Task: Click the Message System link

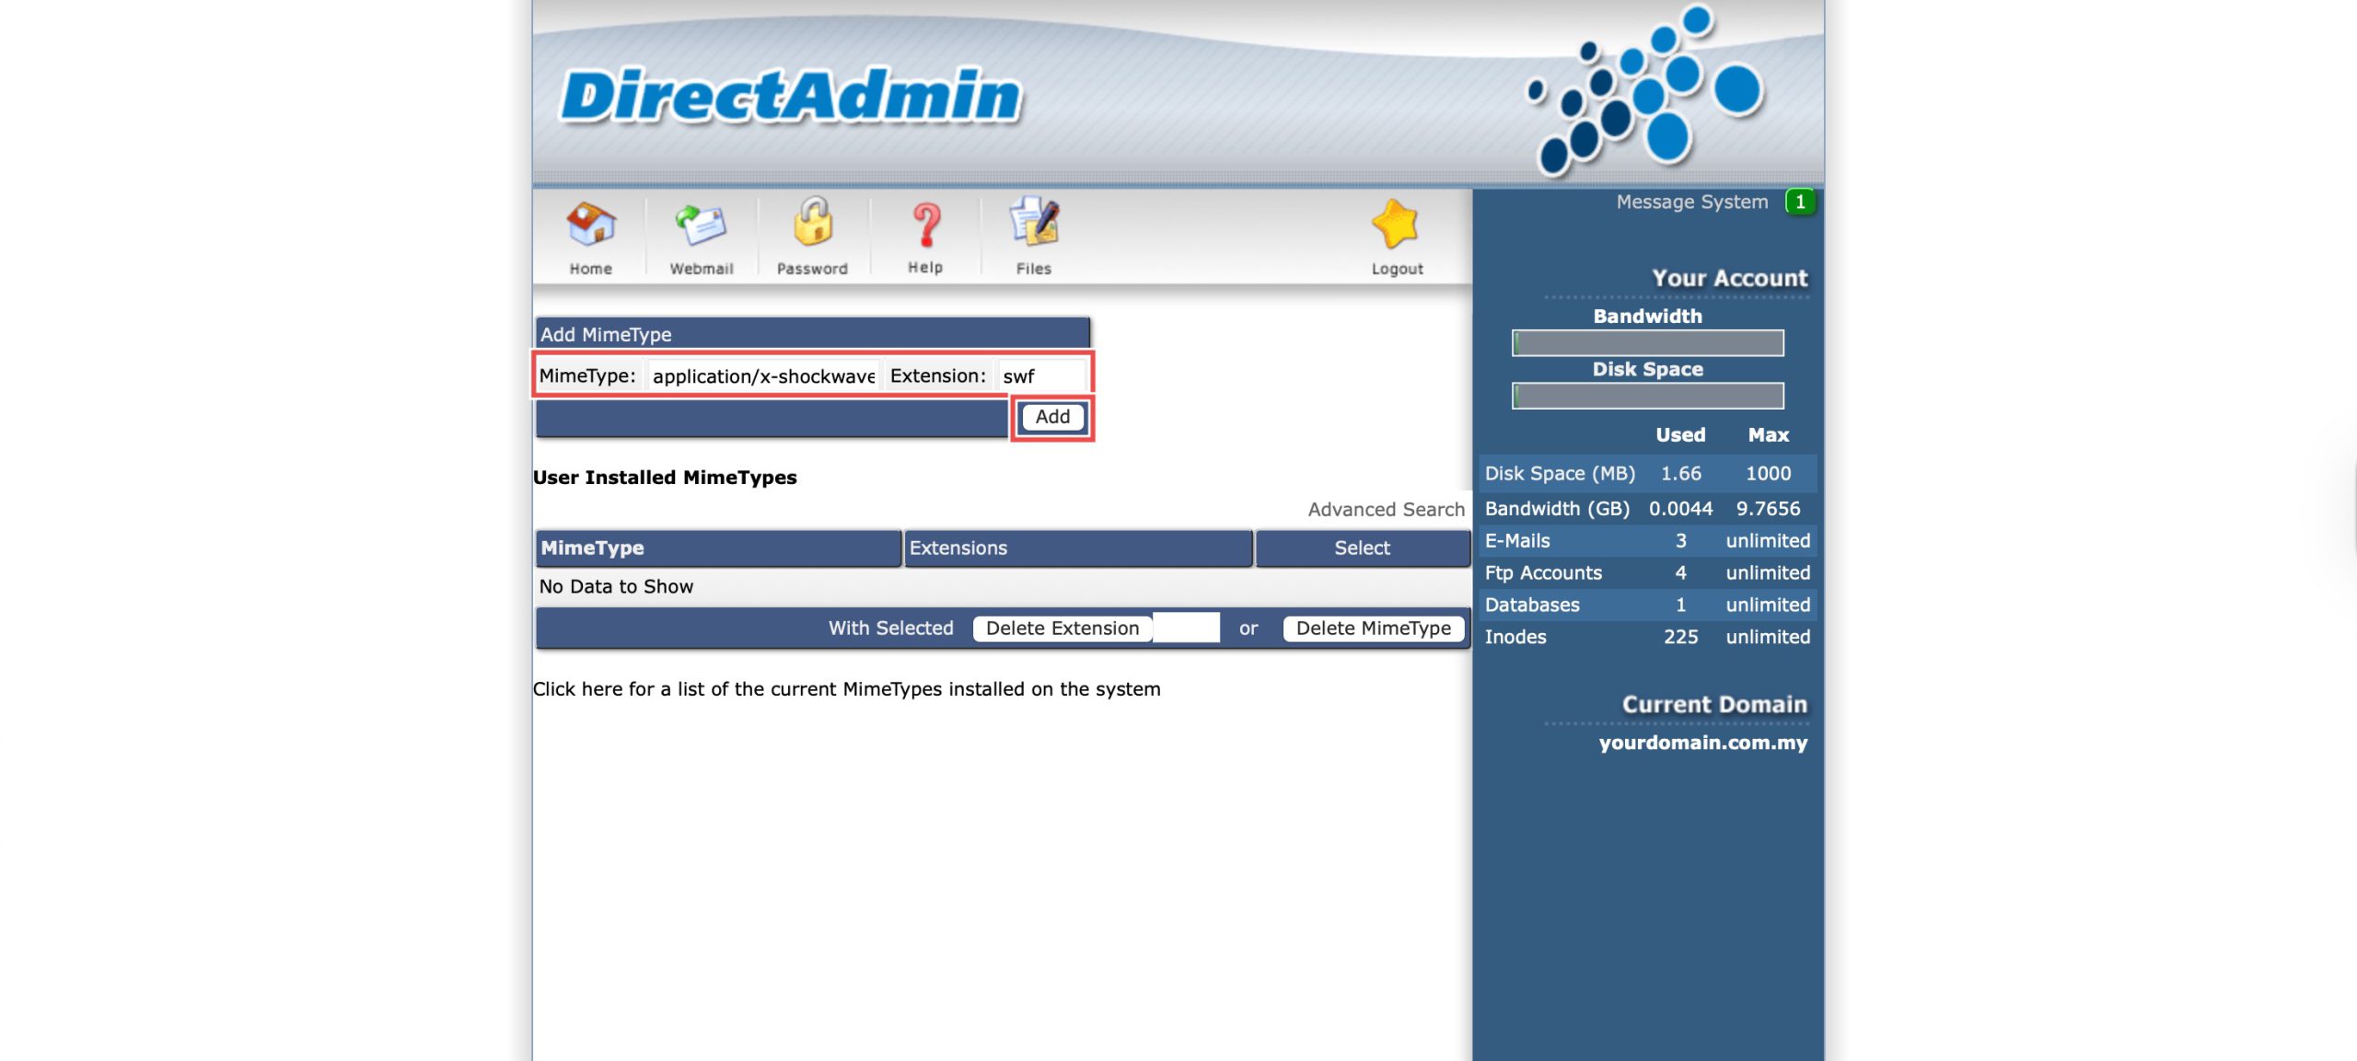Action: tap(1692, 202)
